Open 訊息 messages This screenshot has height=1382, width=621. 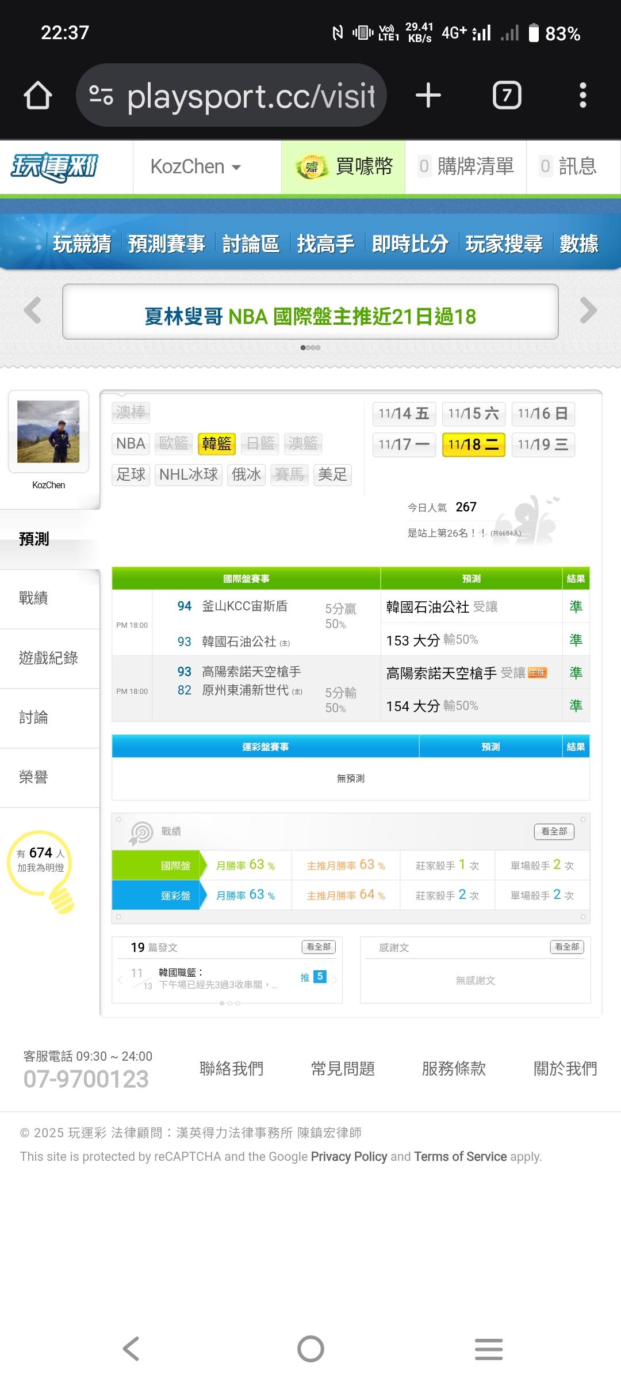568,167
